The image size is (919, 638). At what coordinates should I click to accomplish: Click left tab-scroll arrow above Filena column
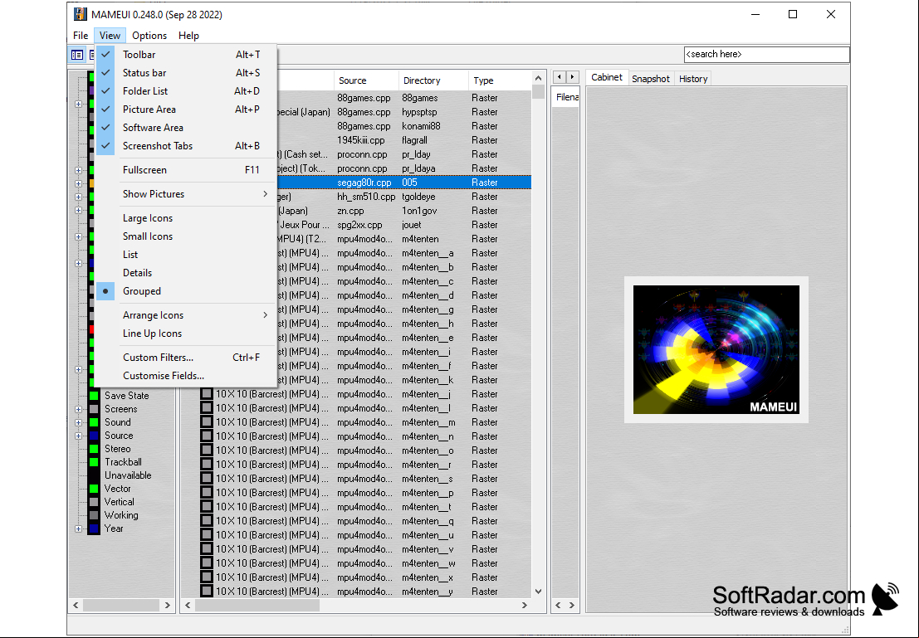click(x=560, y=77)
